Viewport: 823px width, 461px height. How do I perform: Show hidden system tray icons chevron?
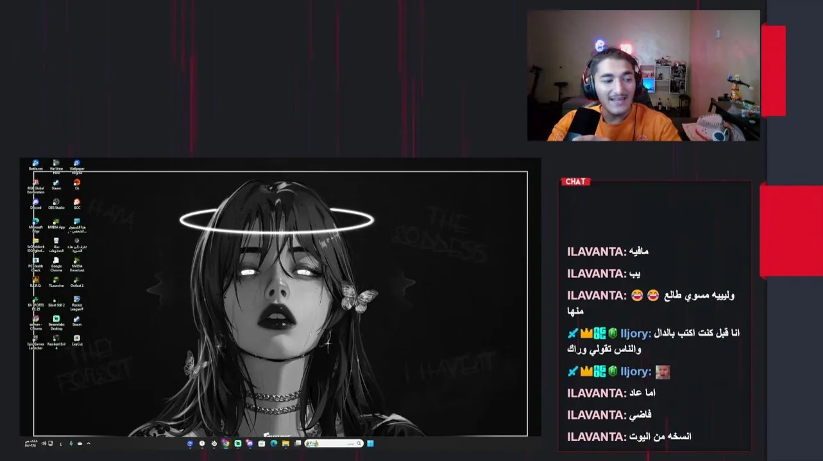(x=89, y=443)
